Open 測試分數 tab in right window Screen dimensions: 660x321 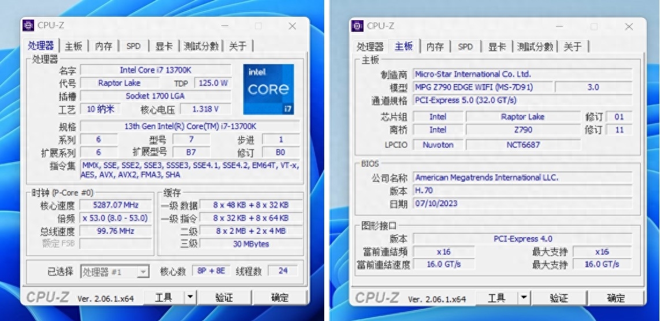535,46
